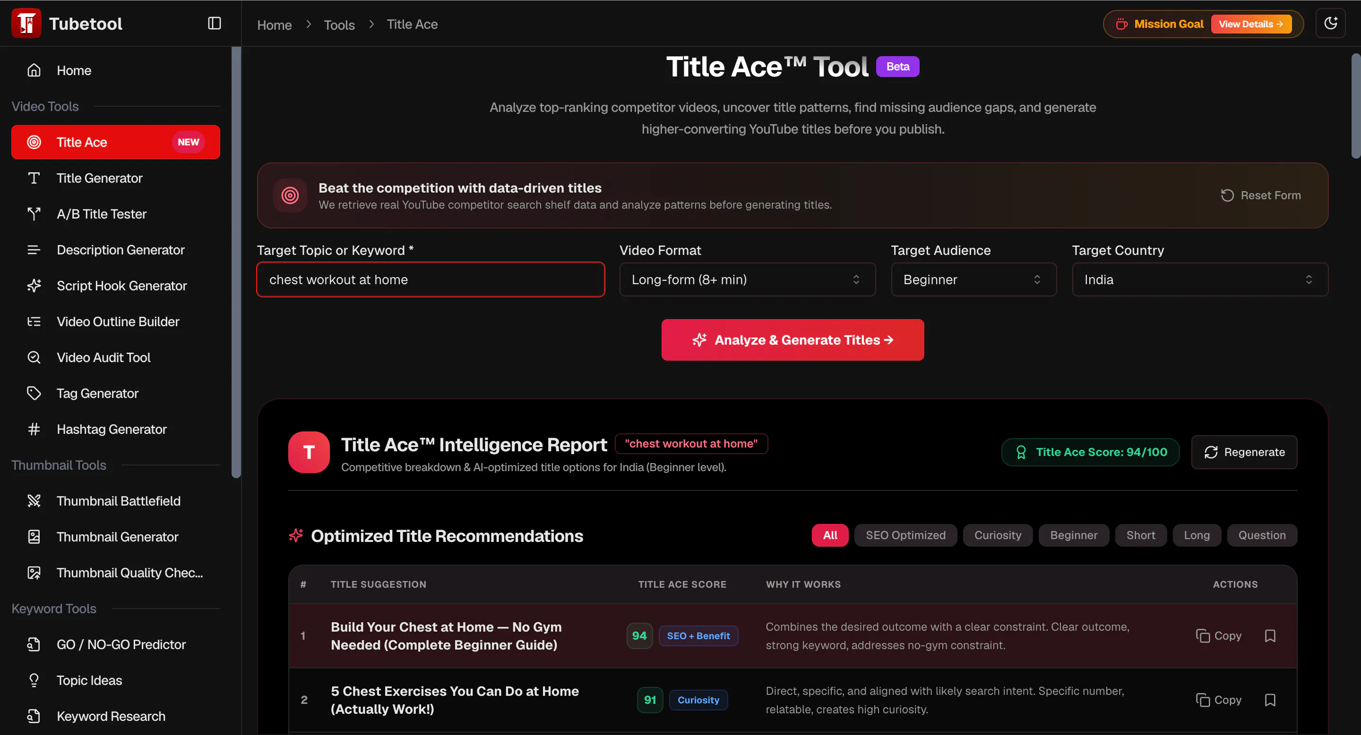Click the sidebar vertical scrollbar
1361x735 pixels.
tap(236, 262)
